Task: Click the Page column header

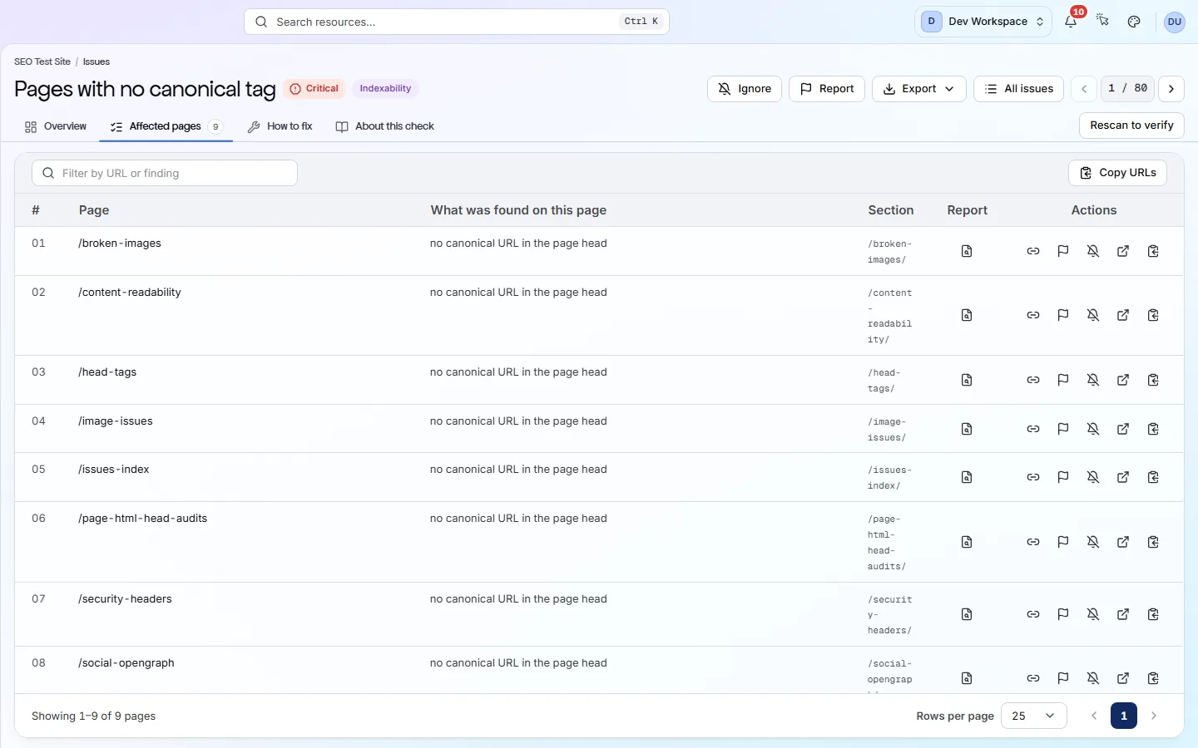Action: click(94, 210)
